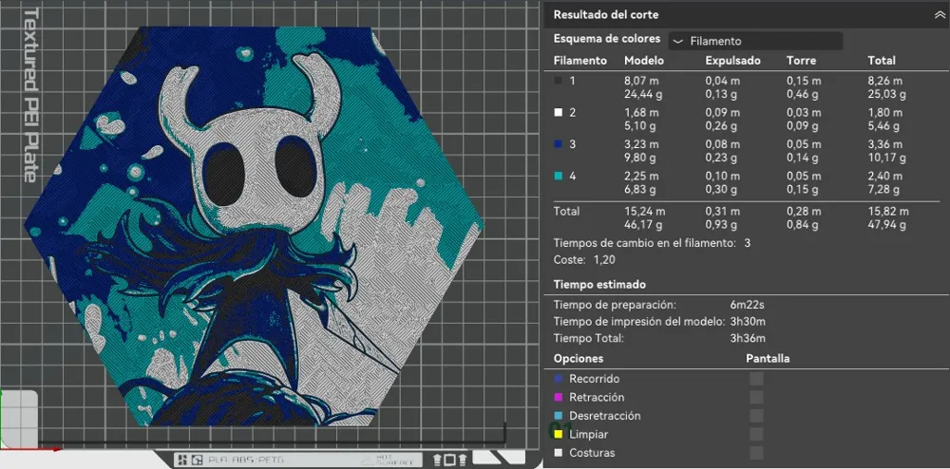The width and height of the screenshot is (950, 469).
Task: Toggle the Desretracción display checkbox
Action: click(x=756, y=416)
